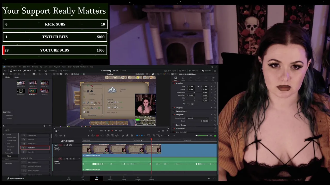Open the viewer 41% zoom dropdown
The height and width of the screenshot is (185, 330).
pos(68,74)
